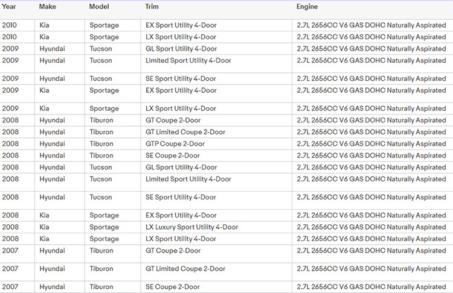Select EX Sport Utility 4-Door trim for 2009 Sportage
The image size is (453, 293).
pos(181,90)
